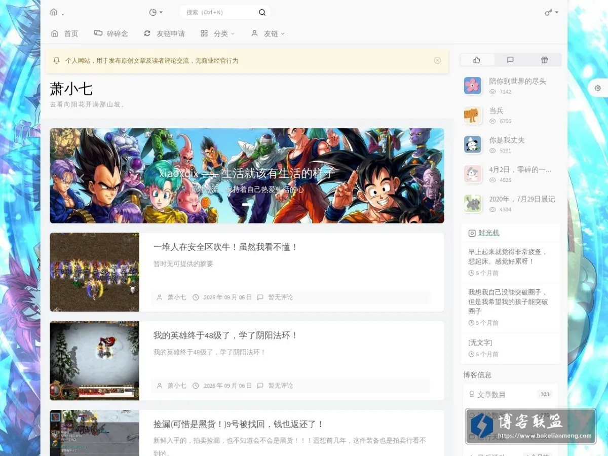Open the key login dropdown
Screen dimensions: 608x456
pyautogui.click(x=552, y=12)
